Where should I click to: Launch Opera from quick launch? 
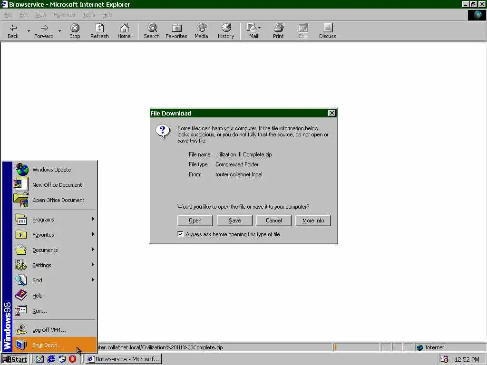click(x=73, y=359)
